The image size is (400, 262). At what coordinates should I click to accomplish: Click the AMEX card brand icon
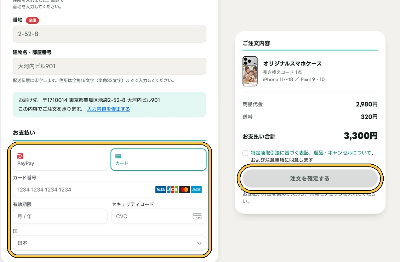click(196, 189)
